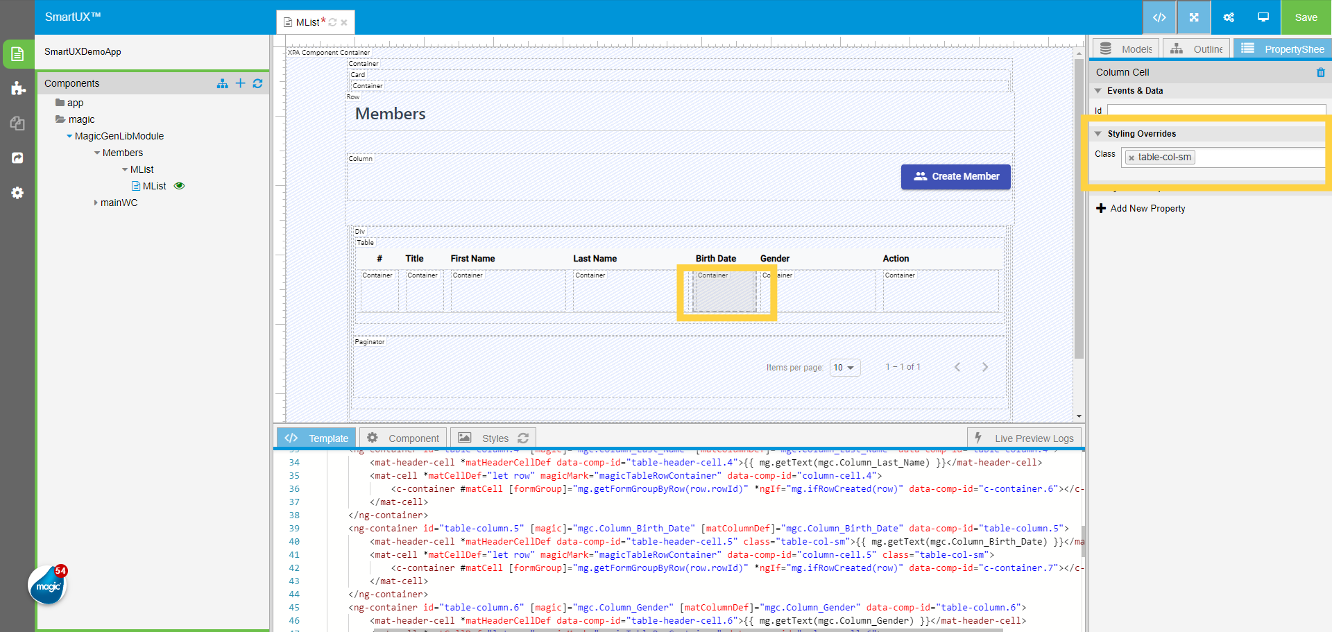Click the desktop preview monitor icon
The height and width of the screenshot is (632, 1332).
pyautogui.click(x=1263, y=17)
